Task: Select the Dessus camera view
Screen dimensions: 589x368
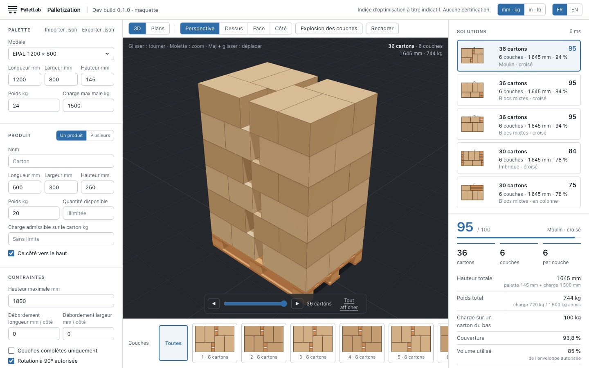Action: click(x=234, y=29)
